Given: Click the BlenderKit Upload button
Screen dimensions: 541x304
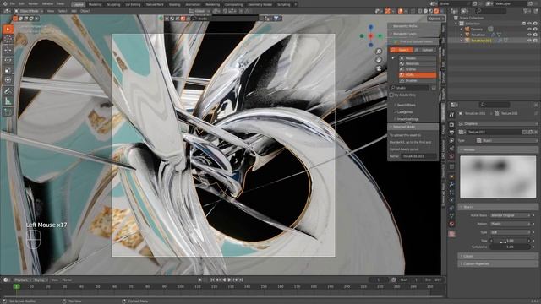Looking at the screenshot, I should click(x=425, y=50).
